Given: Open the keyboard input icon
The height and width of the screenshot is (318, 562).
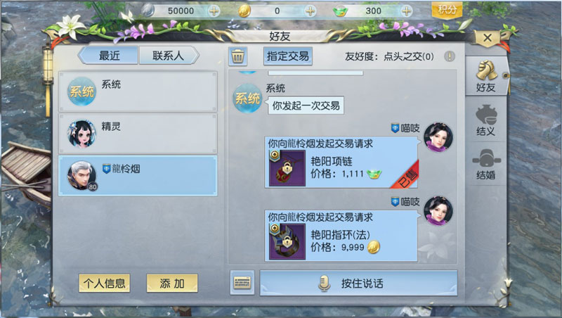Looking at the screenshot, I should pyautogui.click(x=242, y=283).
